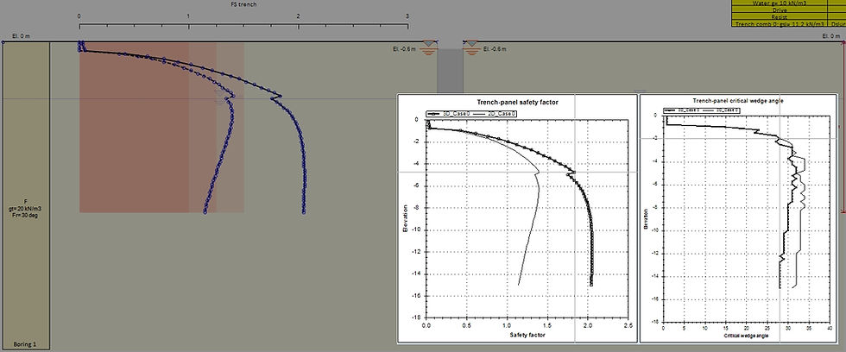Click the right water table symbol at El. -0.6 m
846x352 pixels.
coord(471,47)
